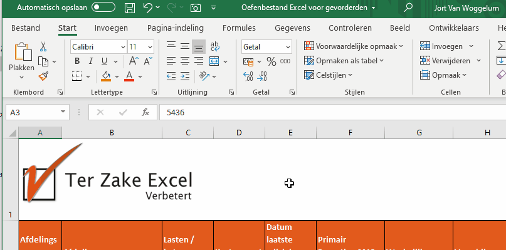
Task: Switch to the Invoegen tab
Action: click(x=111, y=28)
